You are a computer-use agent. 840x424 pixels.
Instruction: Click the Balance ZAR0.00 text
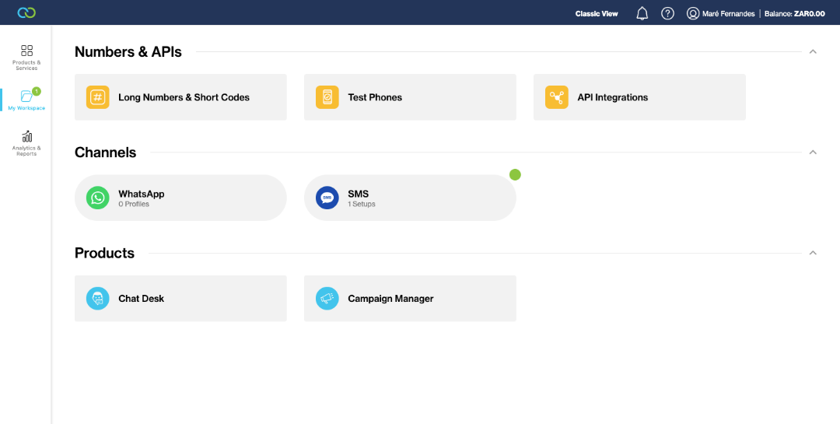click(794, 14)
